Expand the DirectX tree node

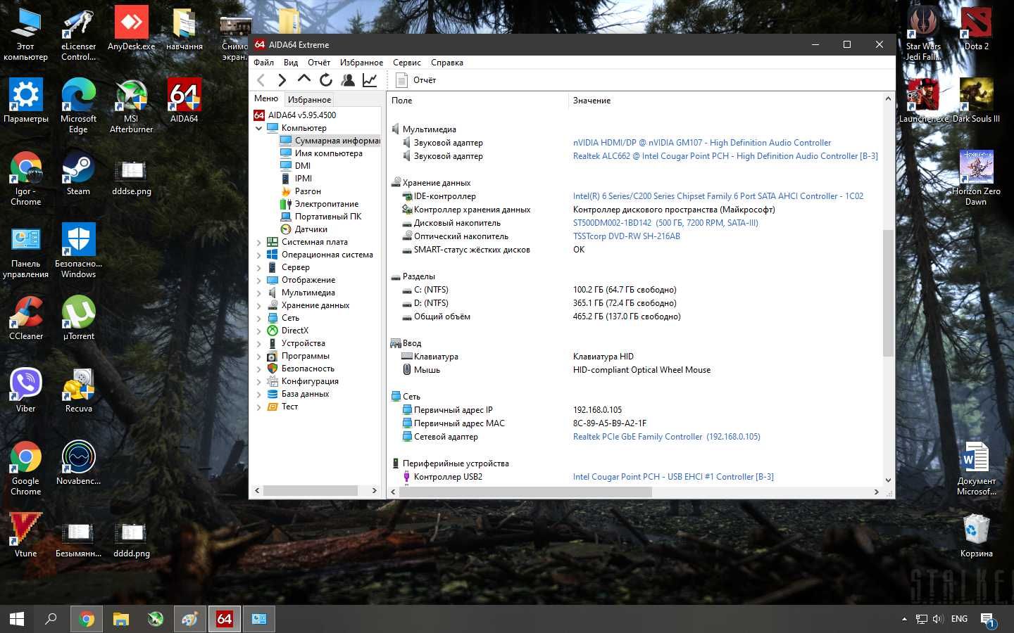pyautogui.click(x=258, y=331)
